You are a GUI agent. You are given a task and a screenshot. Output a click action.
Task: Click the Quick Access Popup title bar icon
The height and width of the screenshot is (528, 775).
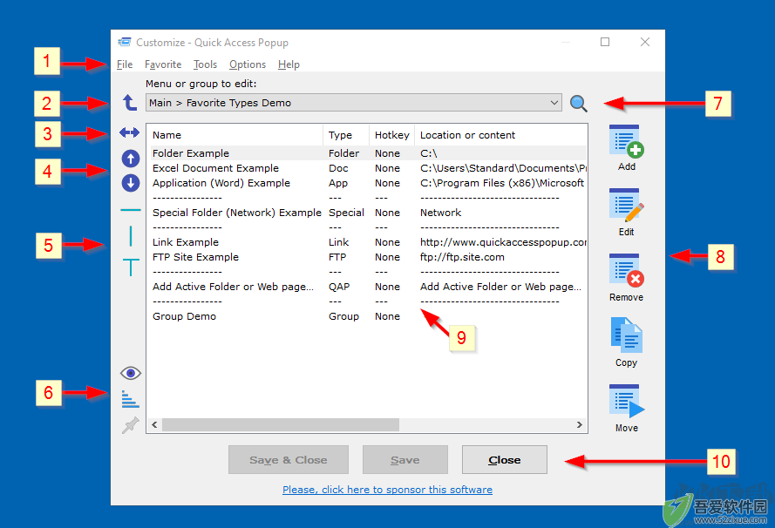(x=125, y=42)
